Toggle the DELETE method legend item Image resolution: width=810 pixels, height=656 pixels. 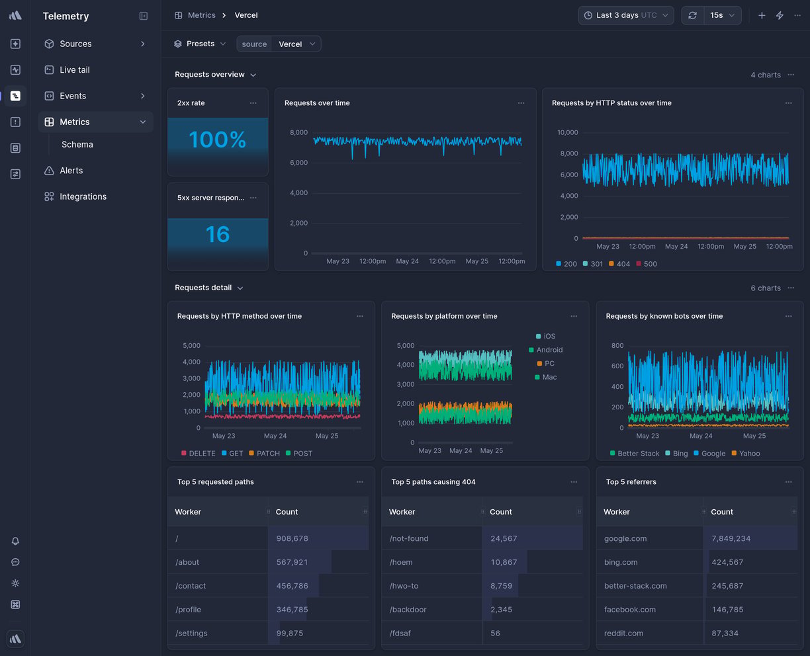click(199, 454)
